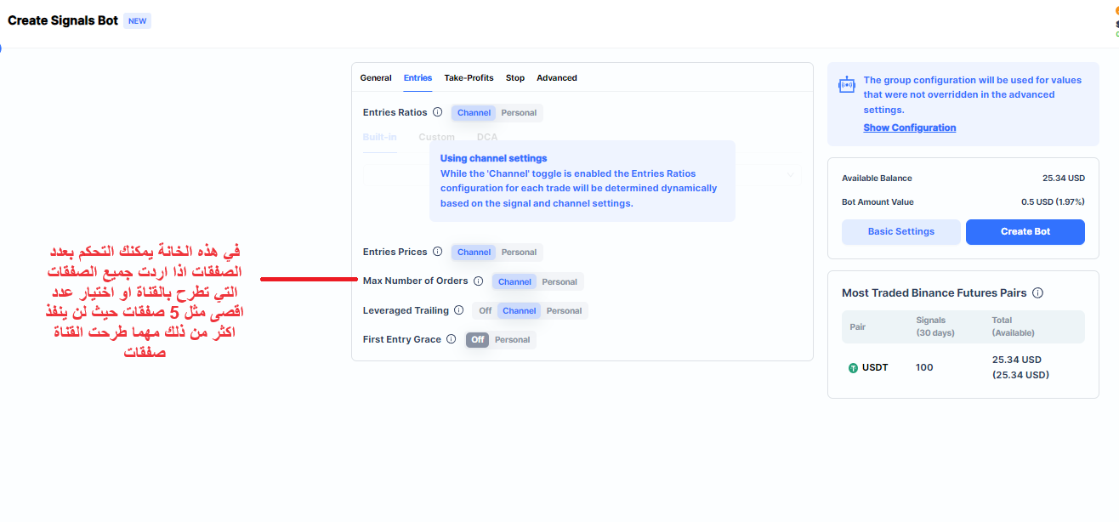Viewport: 1119px width, 522px height.
Task: Open the Stop tab
Action: (515, 78)
